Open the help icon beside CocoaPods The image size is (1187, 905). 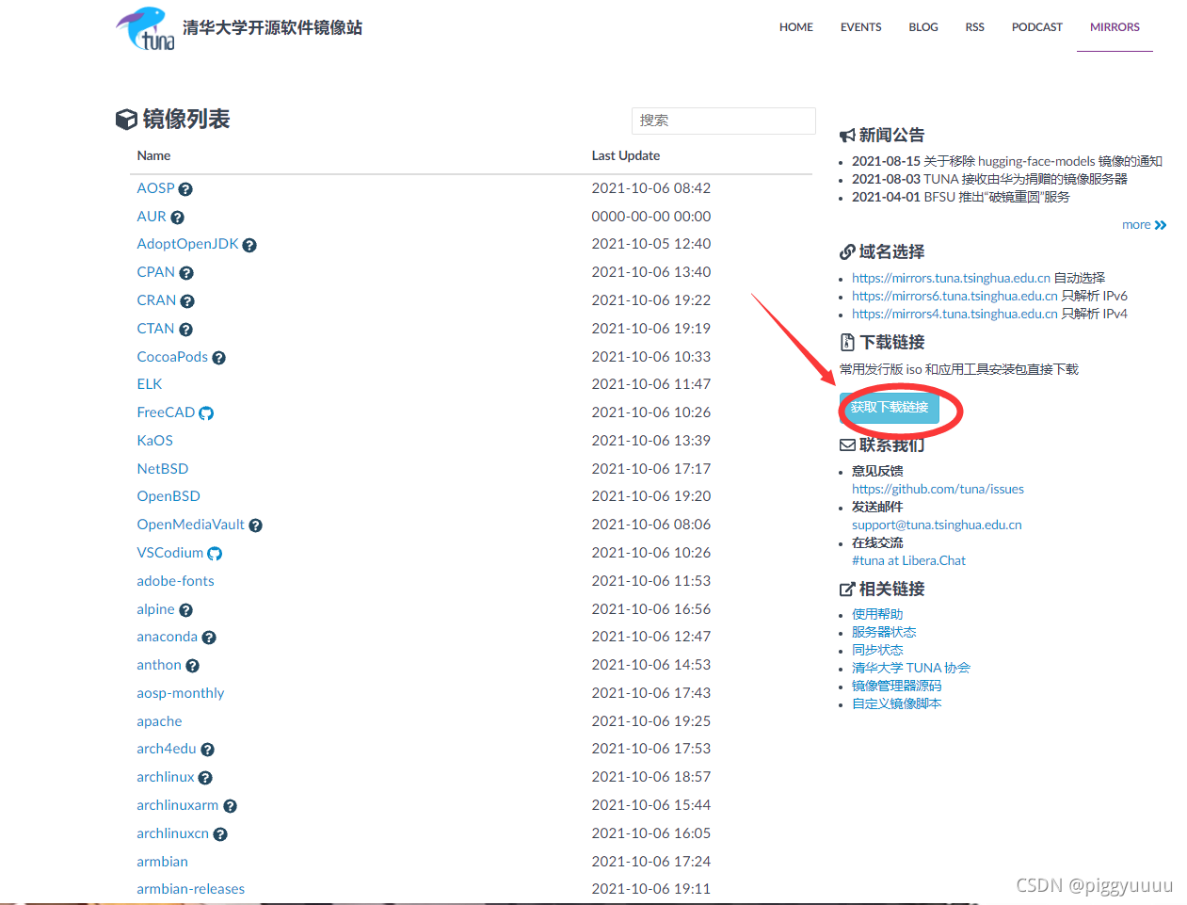click(218, 358)
